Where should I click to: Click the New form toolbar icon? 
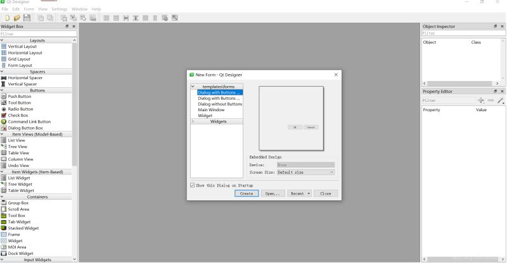pos(6,18)
